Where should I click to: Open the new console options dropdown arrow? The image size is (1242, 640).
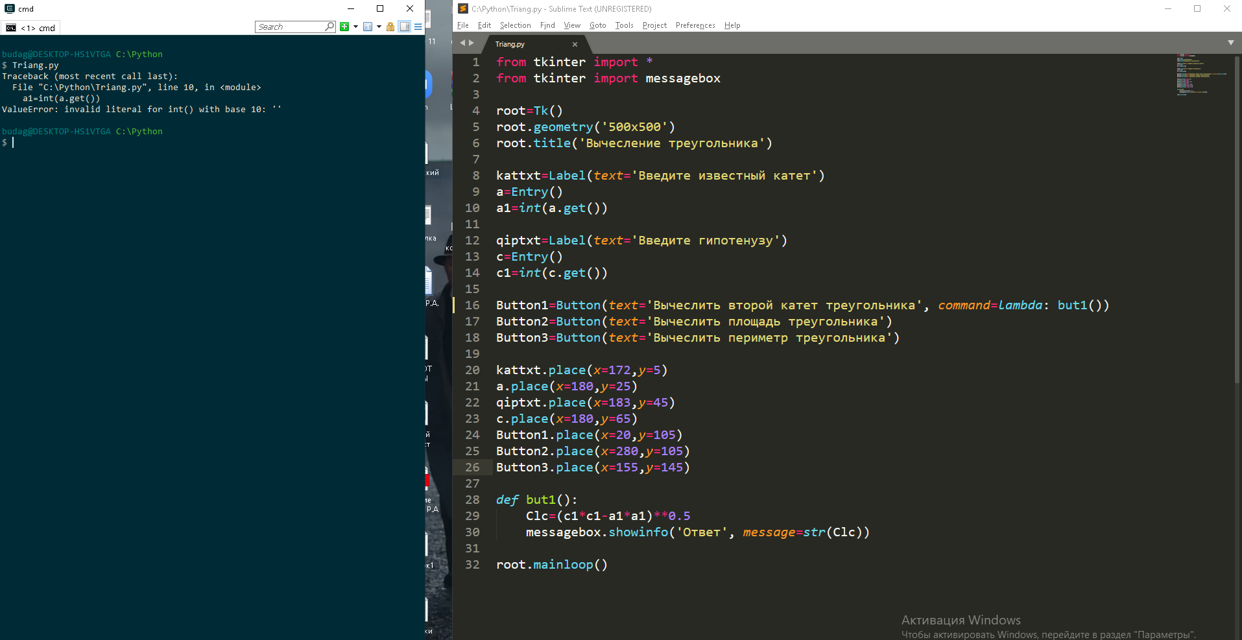click(355, 27)
